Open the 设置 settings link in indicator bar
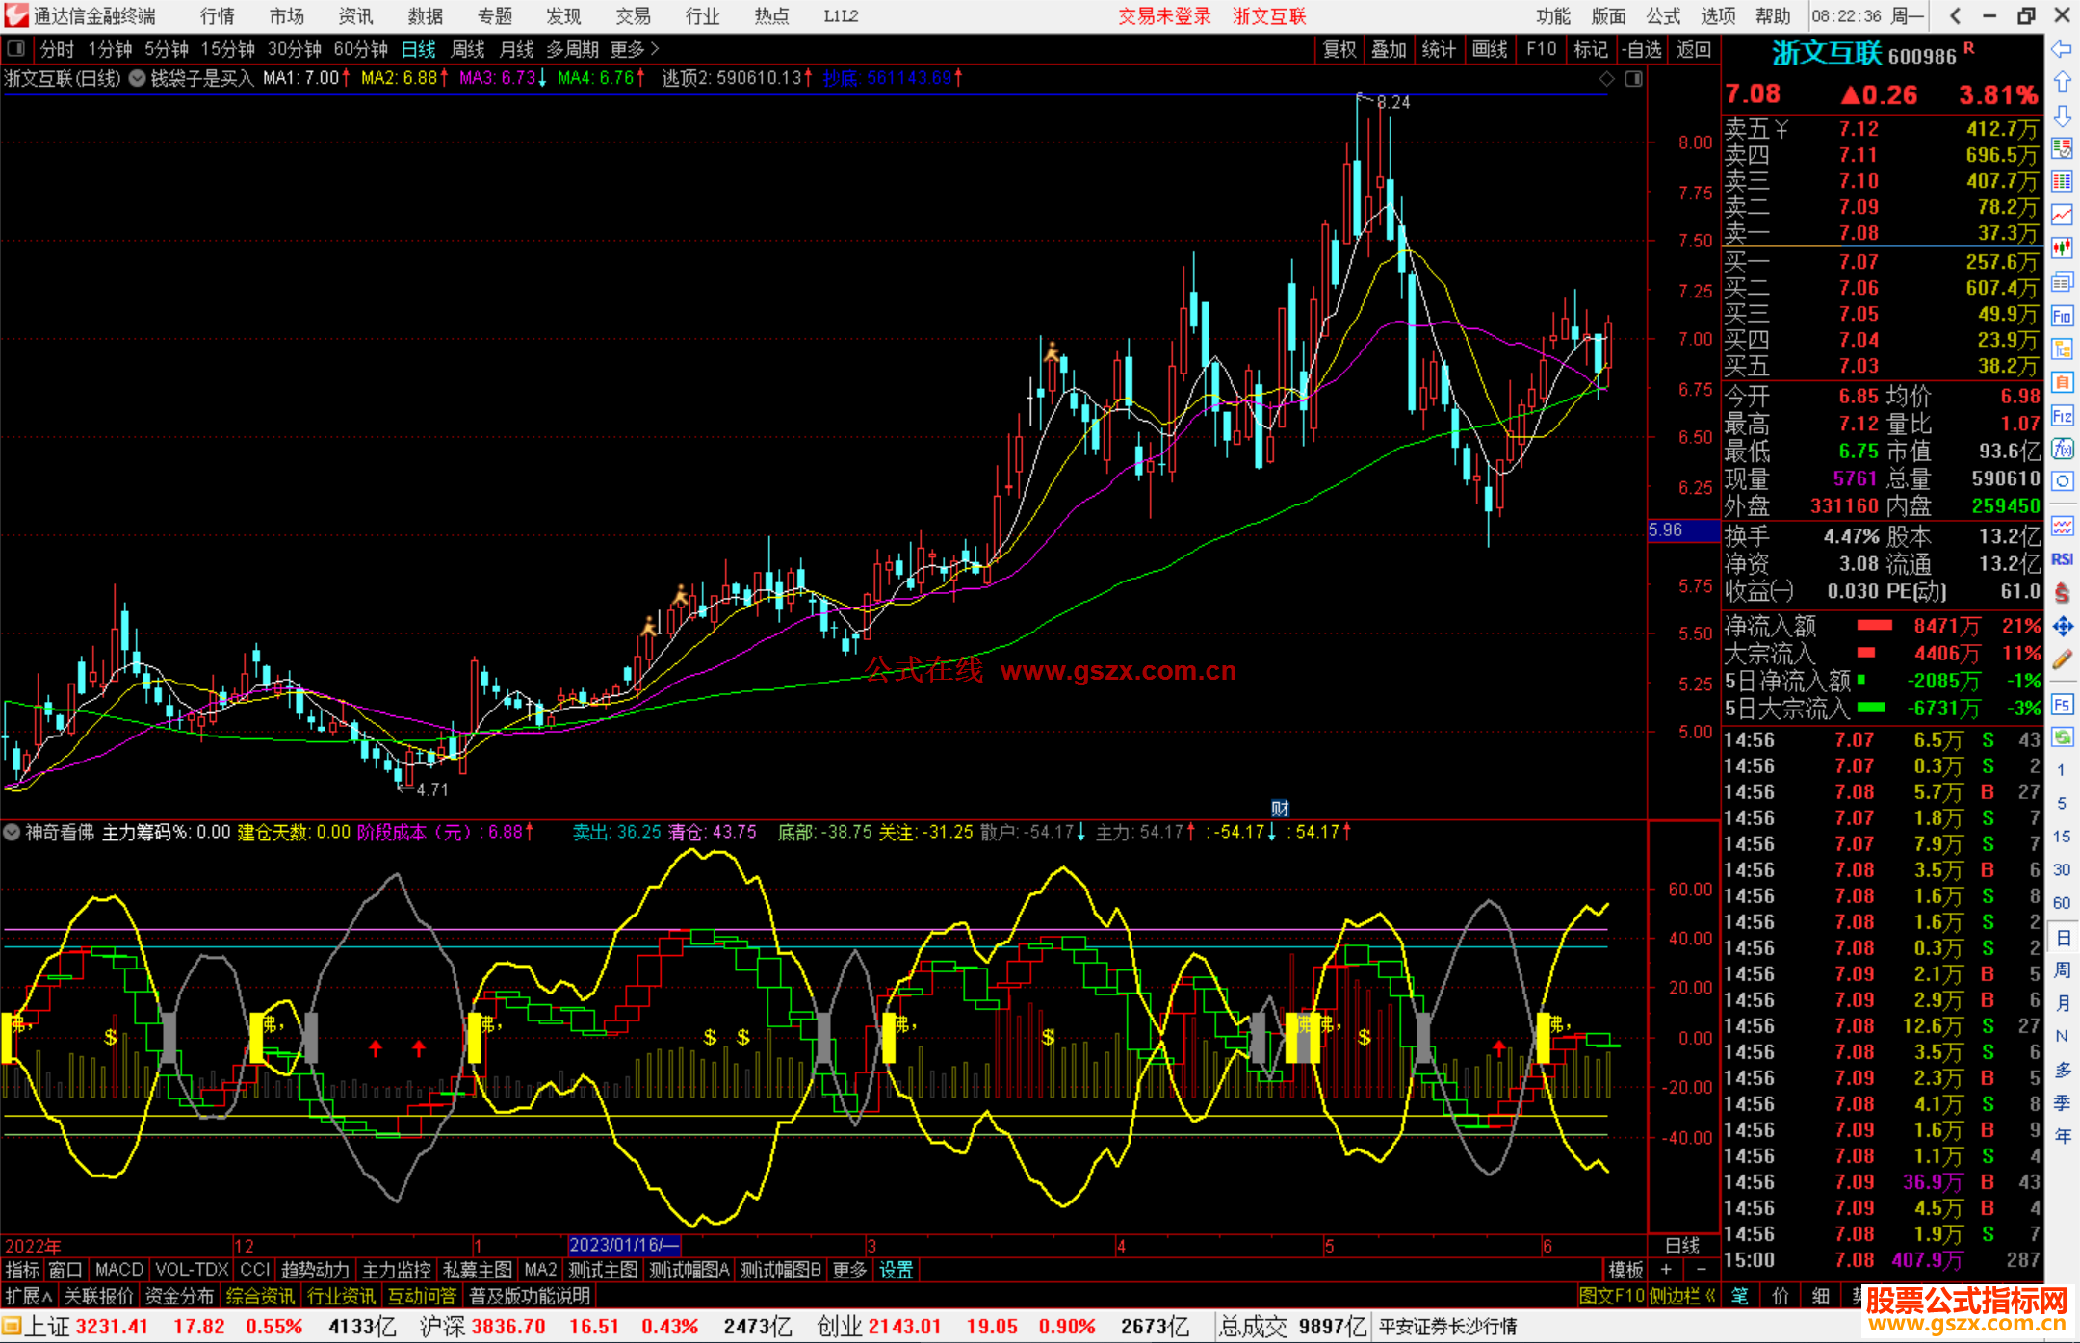The image size is (2080, 1343). (x=896, y=1271)
